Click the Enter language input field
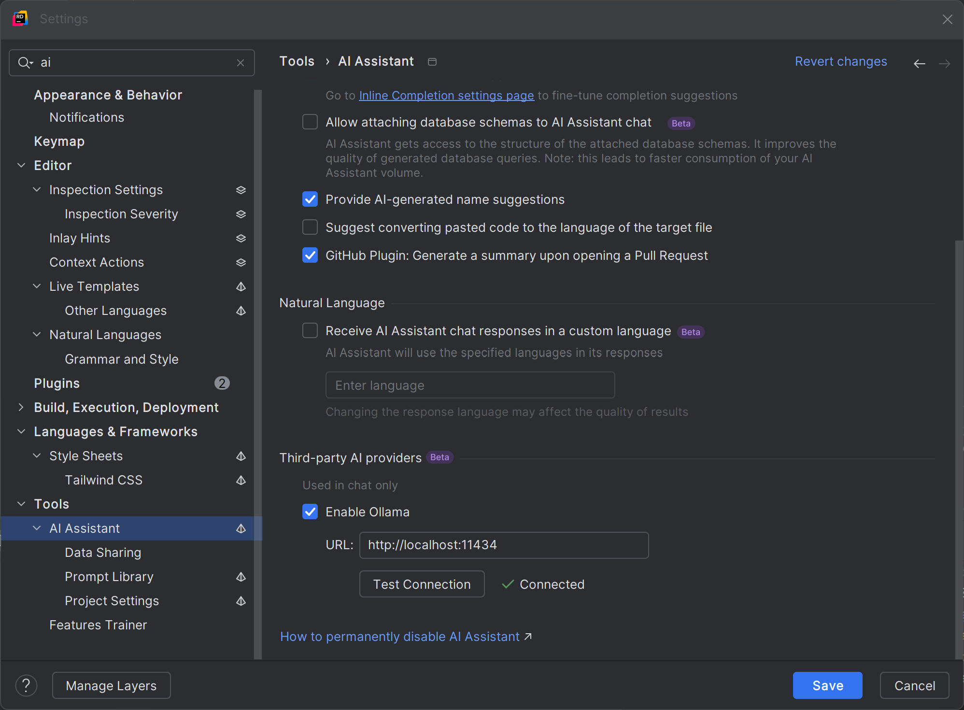Screen dimensions: 964x710 pyautogui.click(x=470, y=385)
